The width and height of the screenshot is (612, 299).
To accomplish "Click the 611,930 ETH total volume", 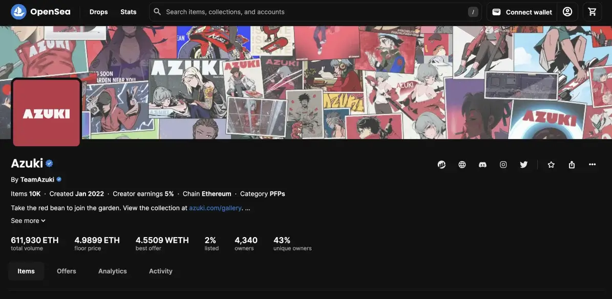I will tap(35, 243).
